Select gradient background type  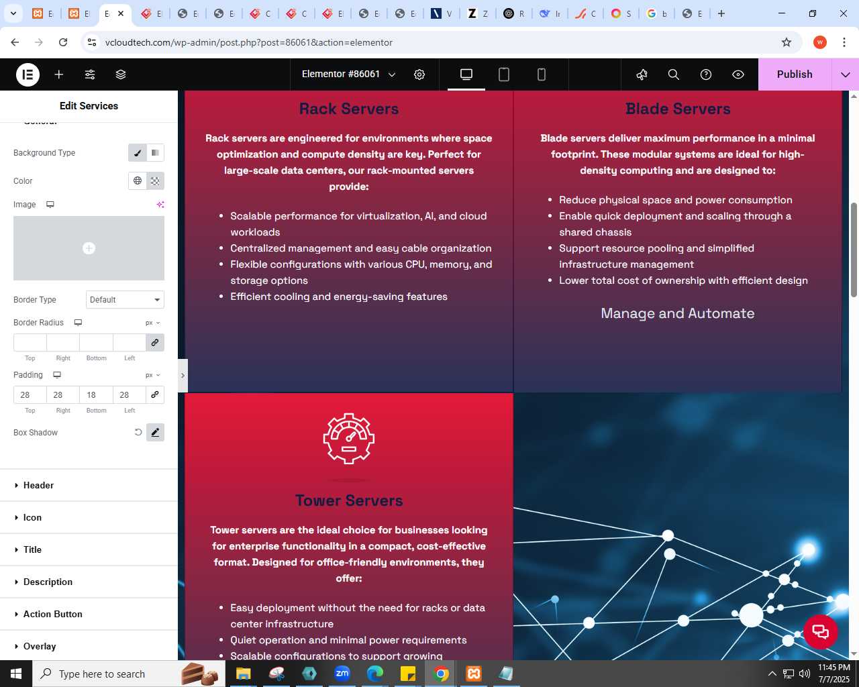click(156, 153)
